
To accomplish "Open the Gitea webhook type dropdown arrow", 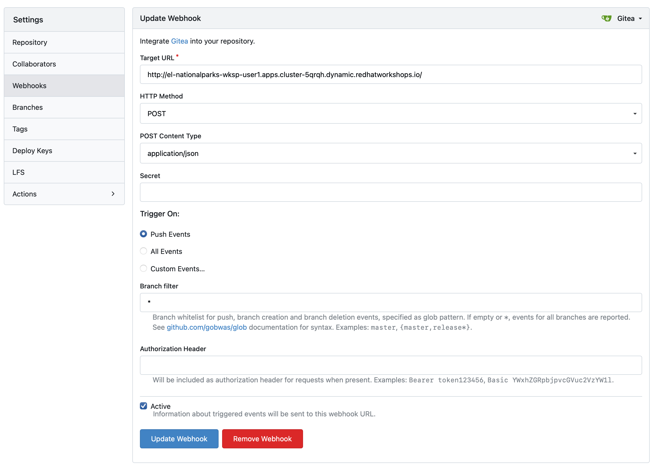I will [640, 19].
